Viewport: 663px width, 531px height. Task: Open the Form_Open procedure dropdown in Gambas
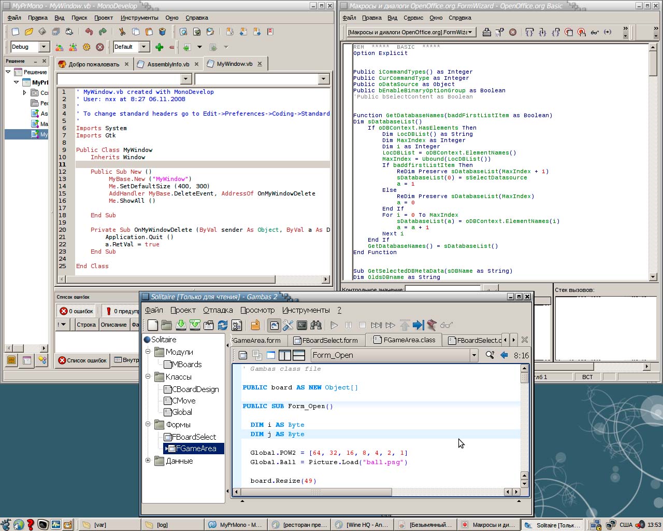pos(473,355)
